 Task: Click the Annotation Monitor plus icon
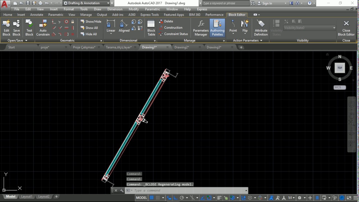310,198
